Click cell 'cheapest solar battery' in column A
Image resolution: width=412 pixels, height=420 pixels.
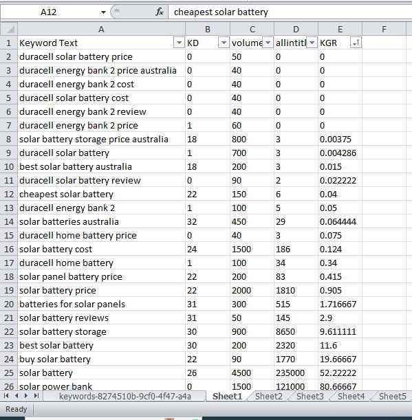click(x=101, y=194)
